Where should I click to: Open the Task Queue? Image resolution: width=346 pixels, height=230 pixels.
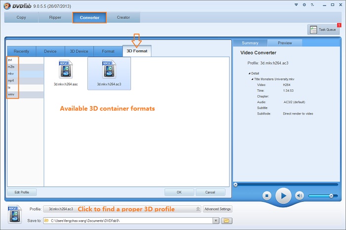point(323,29)
